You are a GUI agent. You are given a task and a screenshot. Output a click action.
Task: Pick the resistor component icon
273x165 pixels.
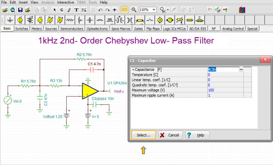click(70, 20)
